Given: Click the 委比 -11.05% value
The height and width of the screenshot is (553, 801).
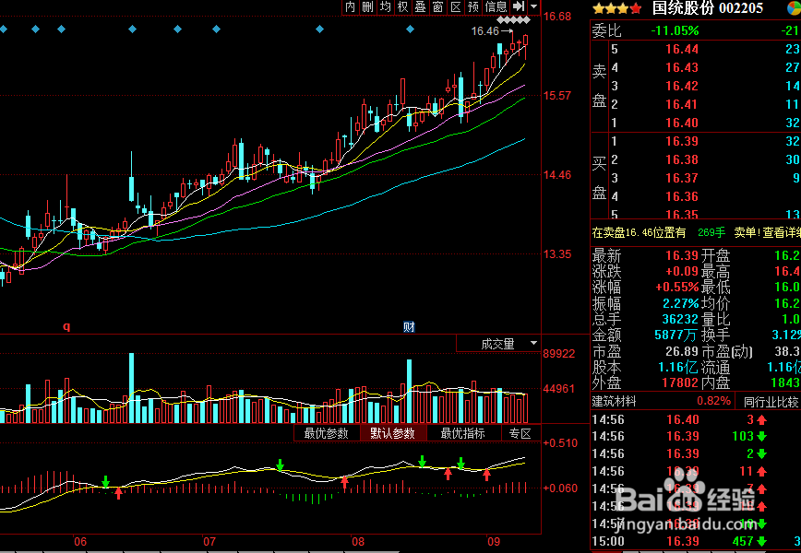Looking at the screenshot, I should [675, 31].
